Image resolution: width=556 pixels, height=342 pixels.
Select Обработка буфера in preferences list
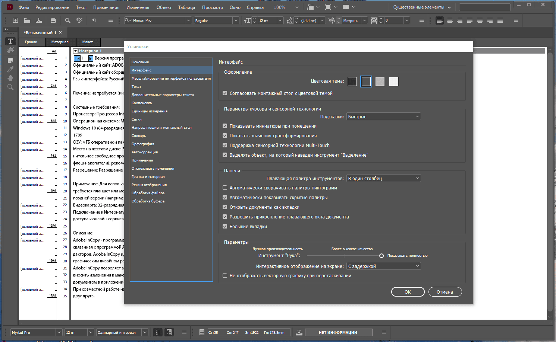(x=171, y=201)
